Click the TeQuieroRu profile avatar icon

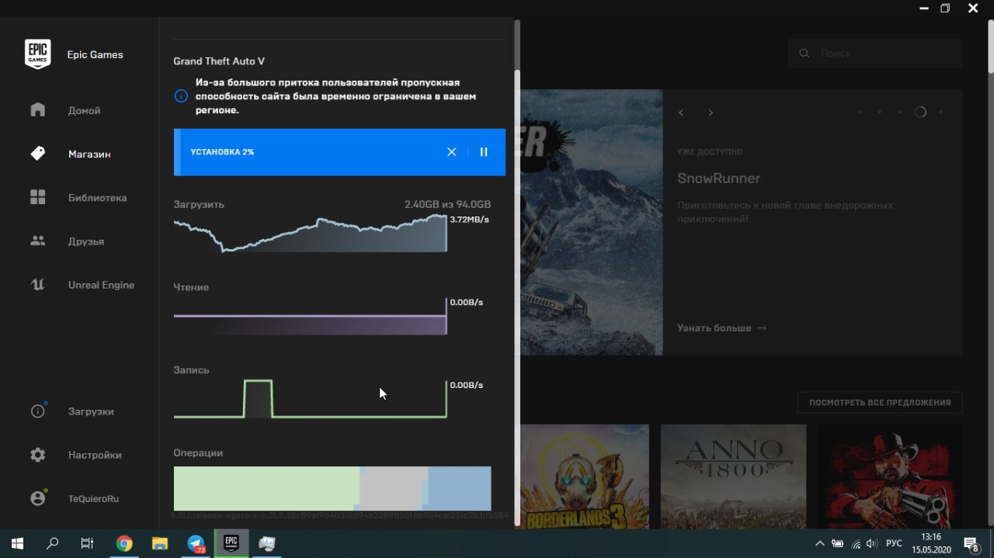pyautogui.click(x=37, y=498)
